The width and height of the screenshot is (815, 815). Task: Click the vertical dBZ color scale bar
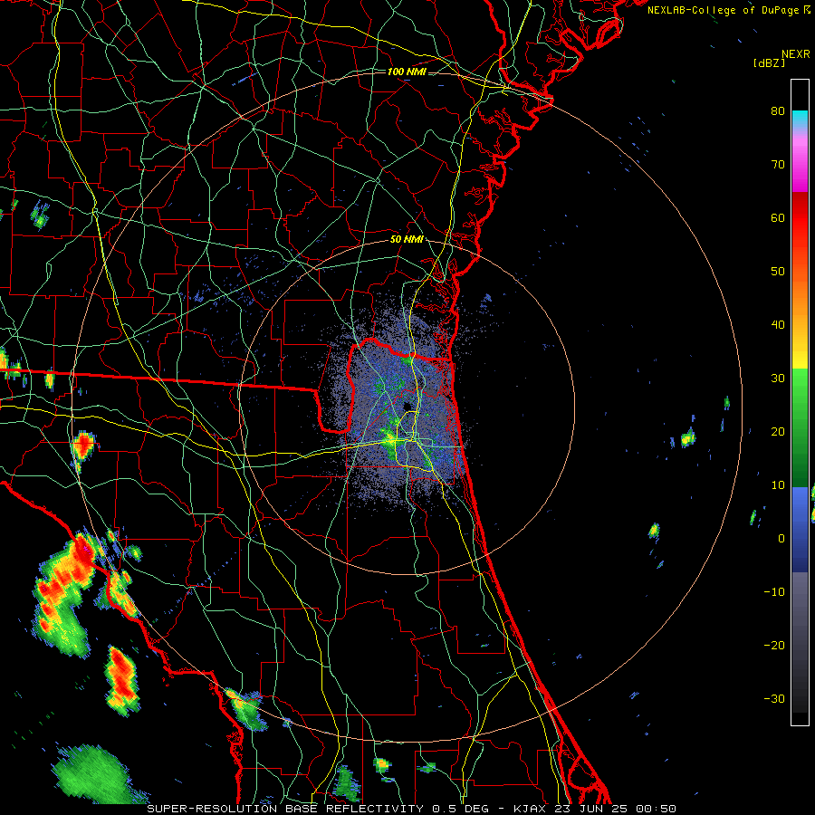point(800,402)
